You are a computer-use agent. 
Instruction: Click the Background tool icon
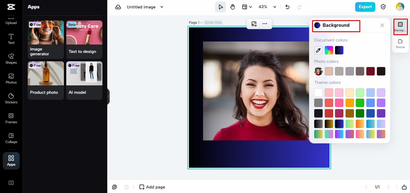(400, 27)
